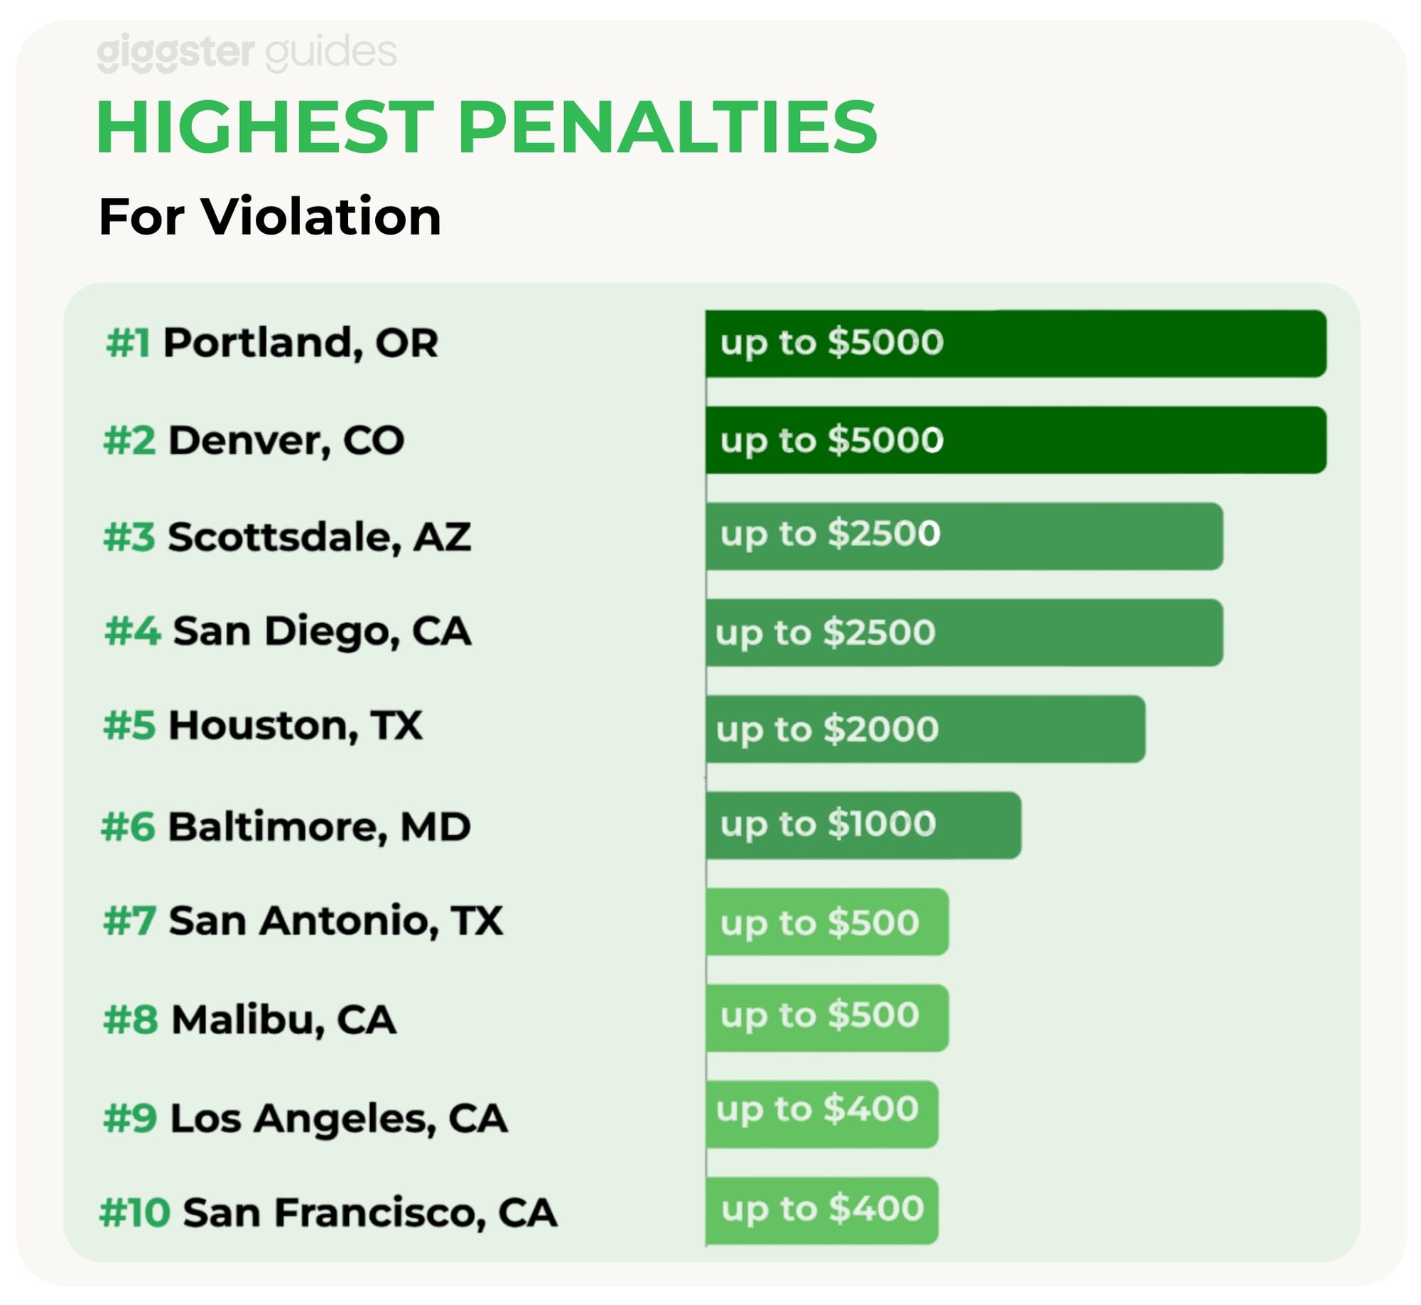
Task: Click the #5 Houston, TX label
Action: coord(263,726)
